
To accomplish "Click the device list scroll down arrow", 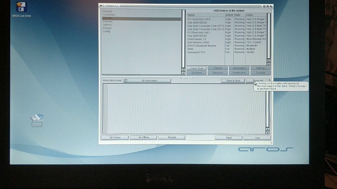I will coord(269,64).
